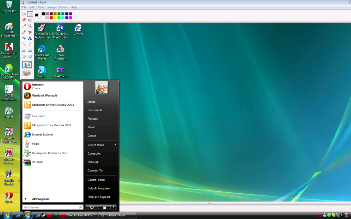This screenshot has height=219, width=351.
Task: Open Internet Explorer from Start menu
Action: coord(53,134)
